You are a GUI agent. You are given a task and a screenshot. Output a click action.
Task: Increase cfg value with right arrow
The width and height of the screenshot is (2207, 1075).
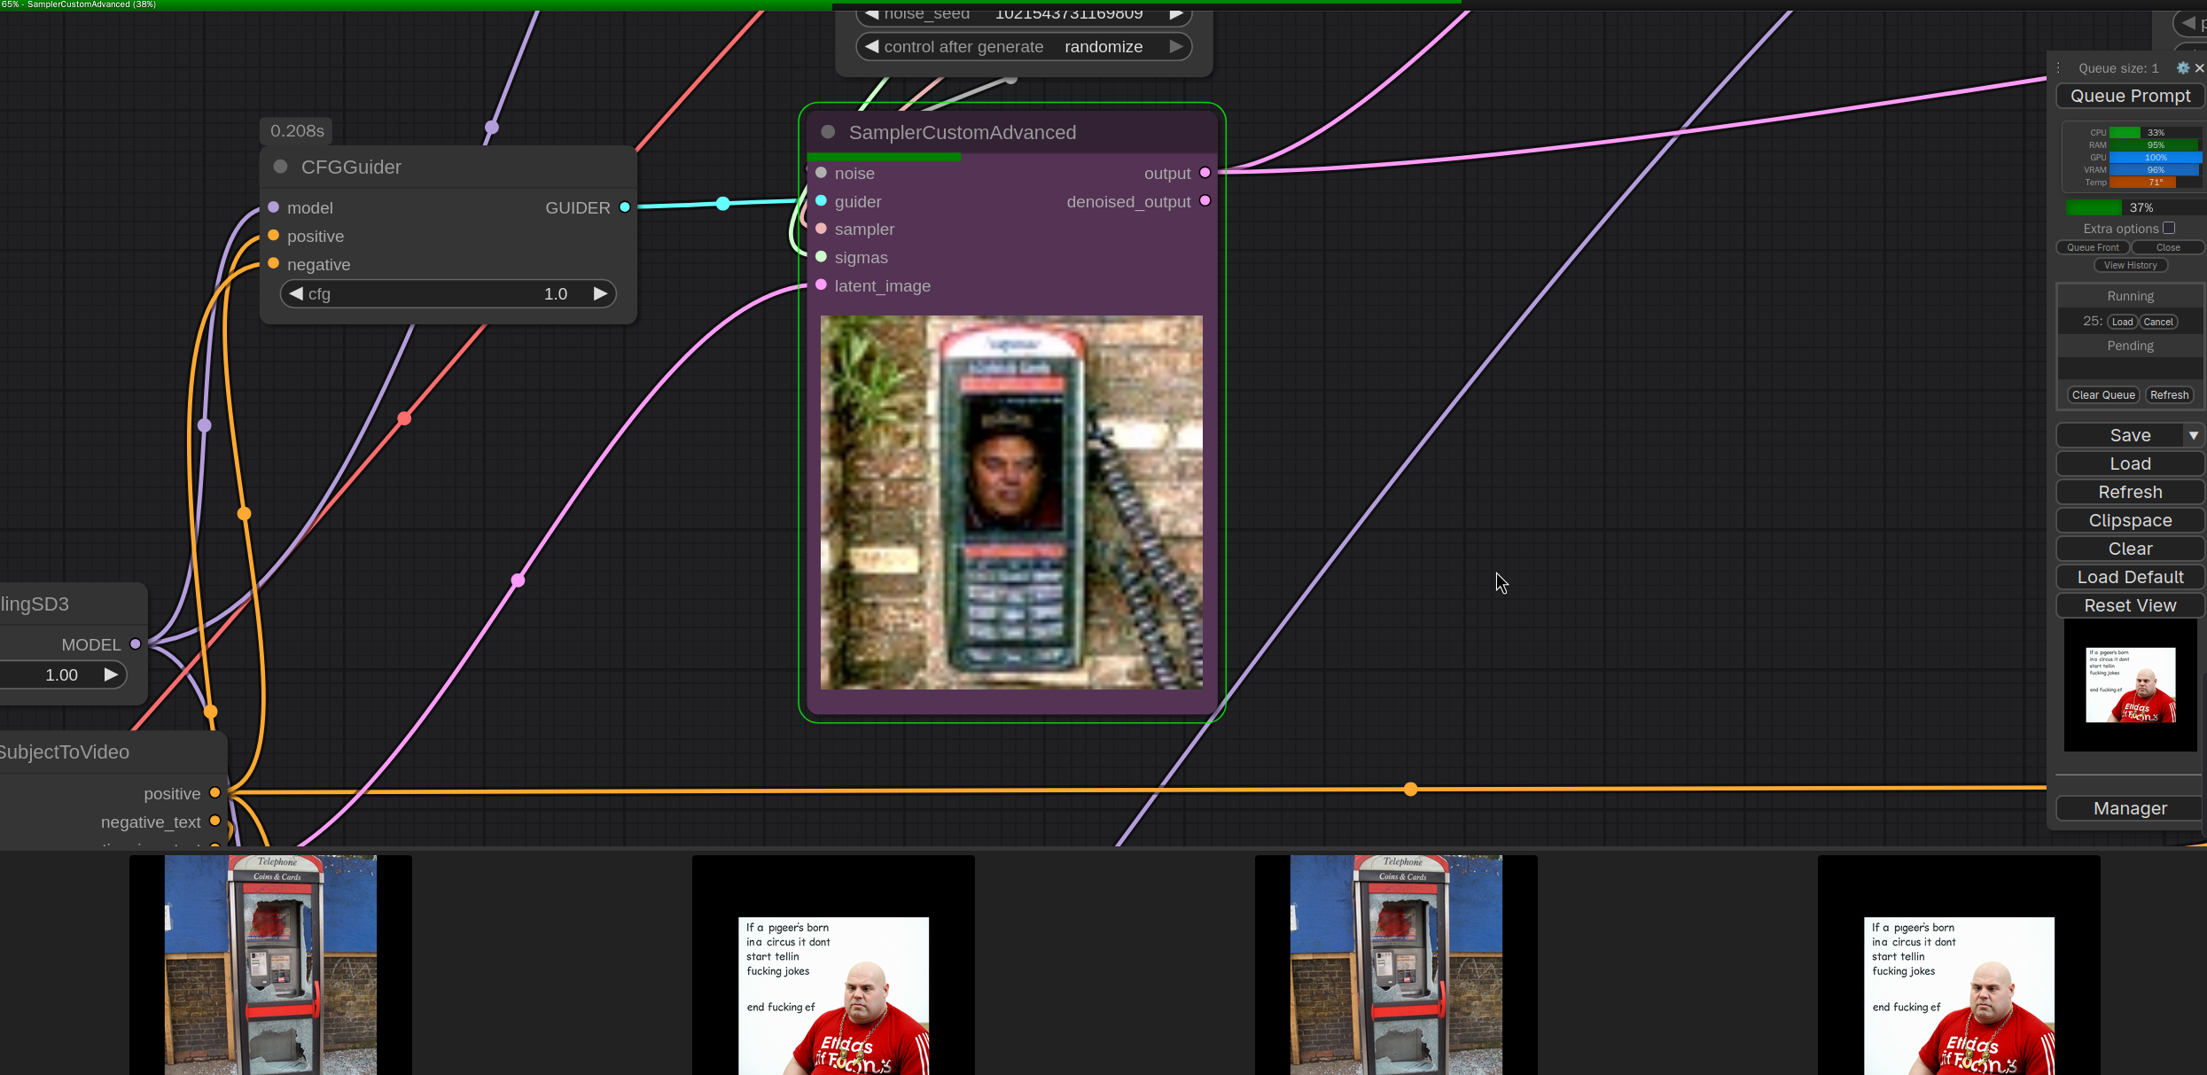[600, 293]
